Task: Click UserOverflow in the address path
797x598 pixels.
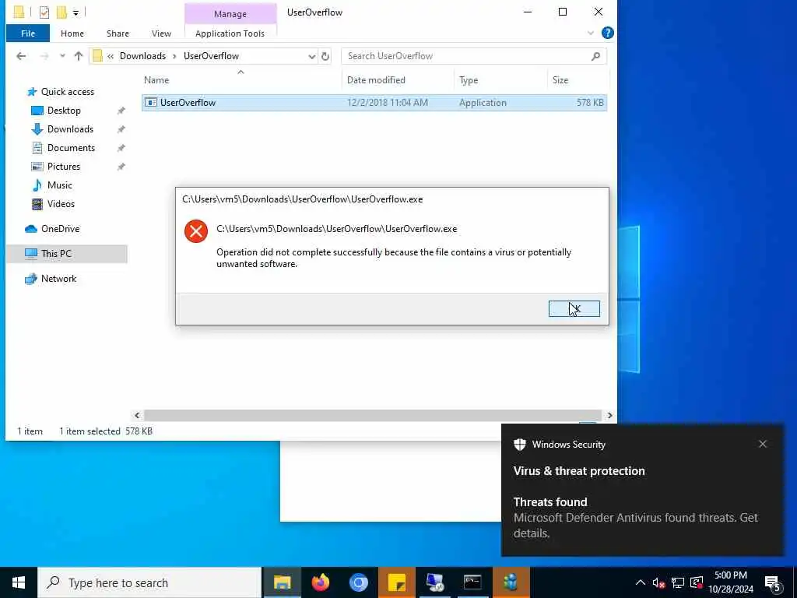Action: coord(211,56)
